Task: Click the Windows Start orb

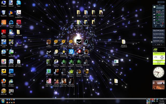Action: [x=3, y=101]
